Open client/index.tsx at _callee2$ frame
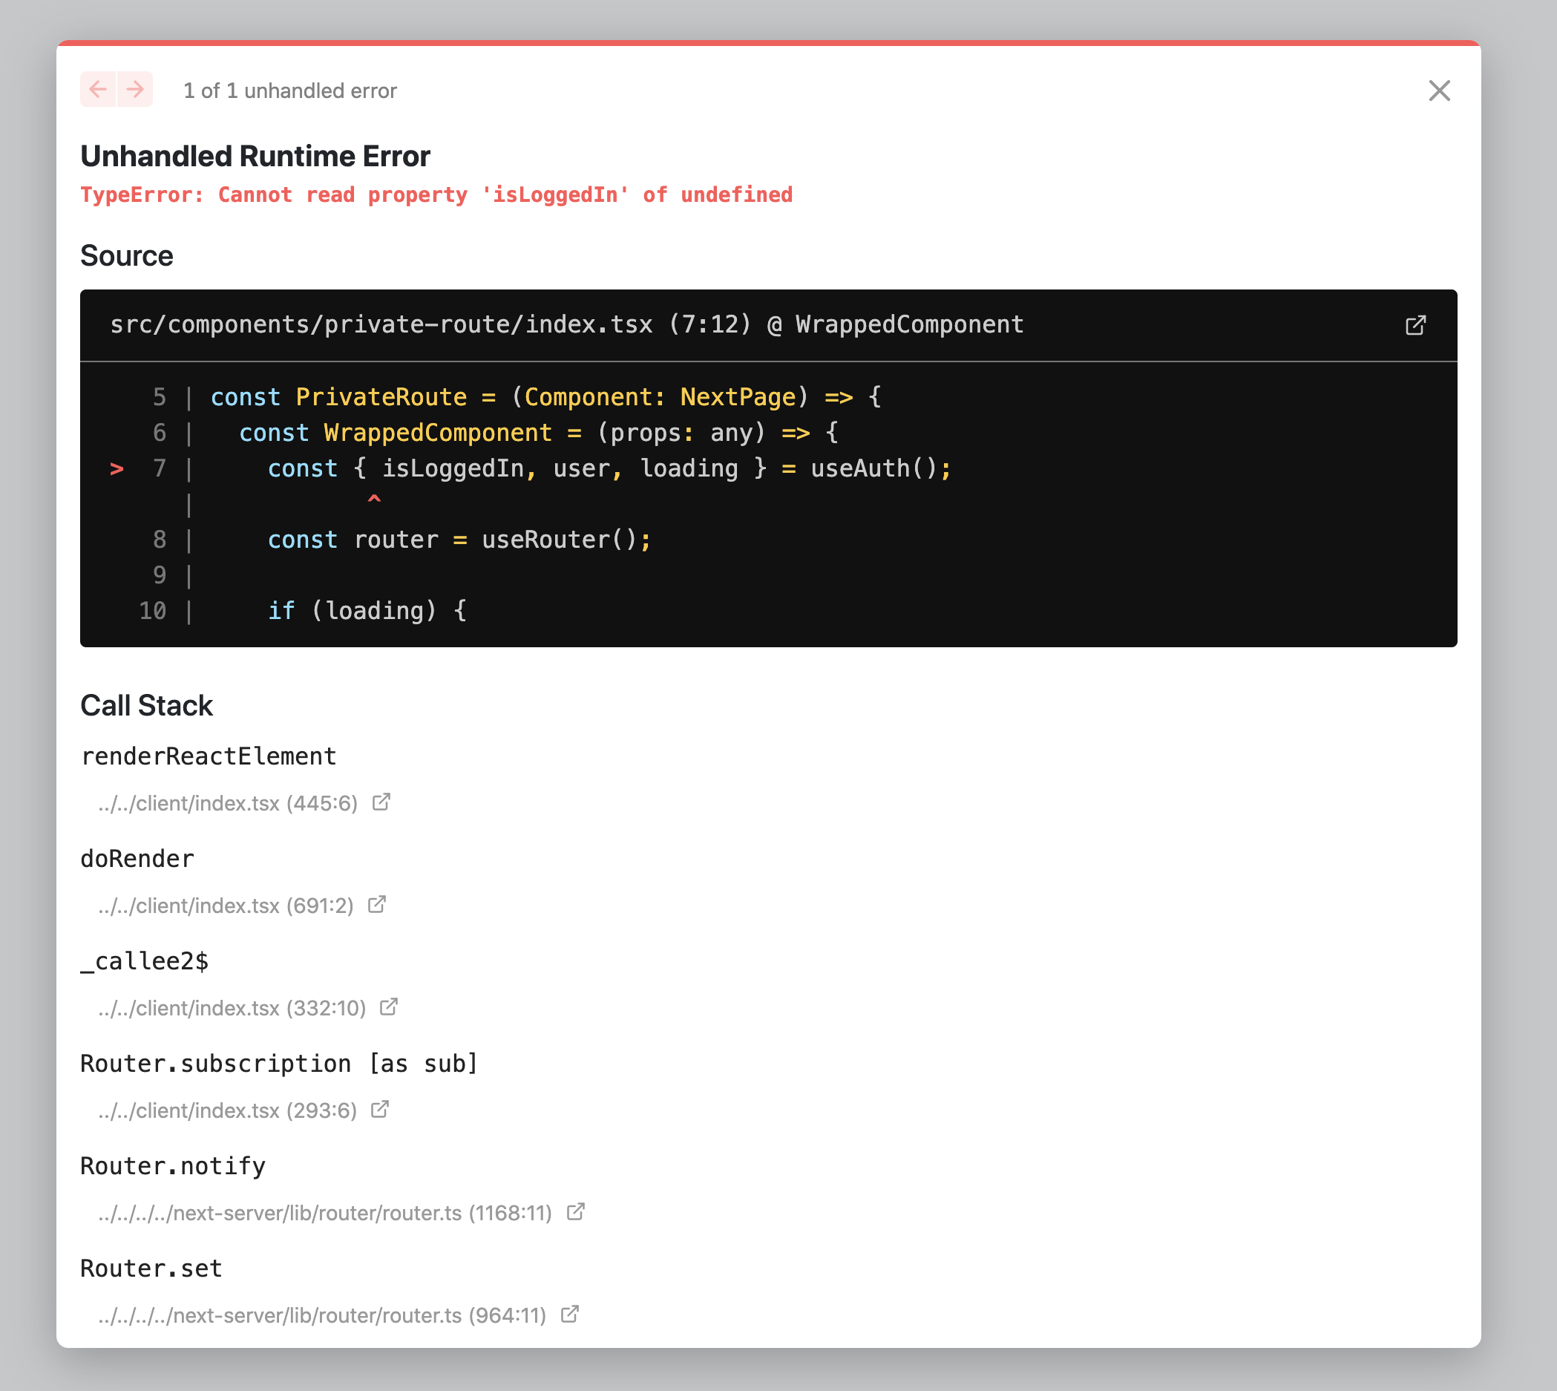Image resolution: width=1557 pixels, height=1391 pixels. 389,1007
